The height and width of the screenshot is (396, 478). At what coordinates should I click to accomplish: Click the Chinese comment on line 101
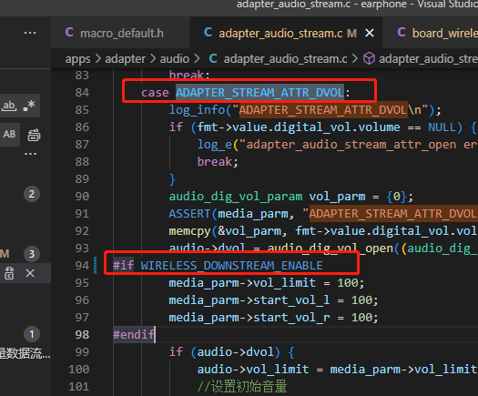(242, 387)
